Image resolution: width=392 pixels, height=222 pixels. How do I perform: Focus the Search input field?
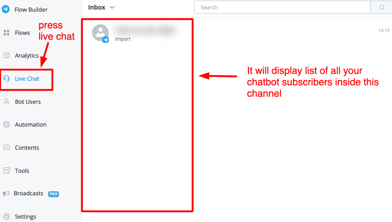pyautogui.click(x=282, y=7)
